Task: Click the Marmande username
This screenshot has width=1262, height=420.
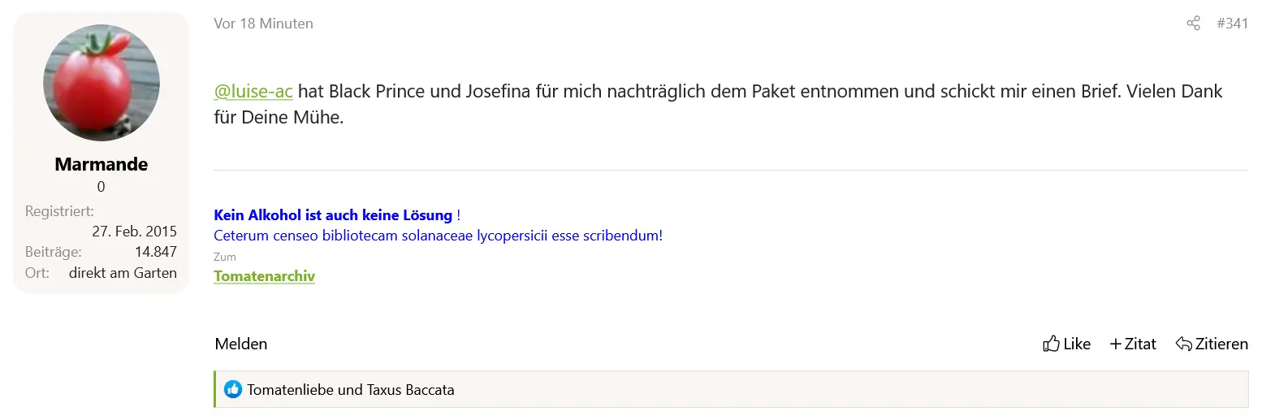Action: [x=102, y=164]
